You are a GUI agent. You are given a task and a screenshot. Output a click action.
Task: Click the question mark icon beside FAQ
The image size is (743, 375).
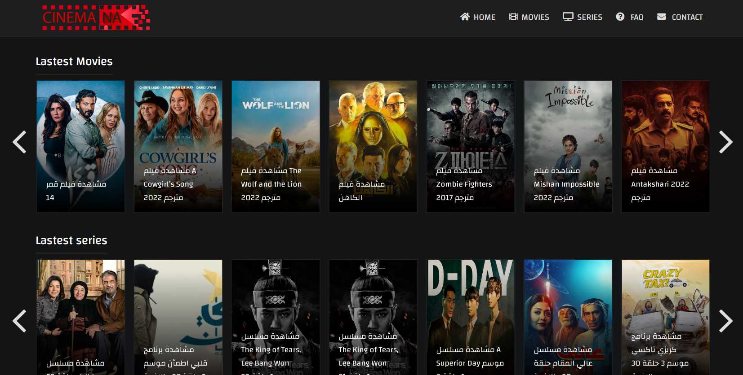[x=620, y=17]
